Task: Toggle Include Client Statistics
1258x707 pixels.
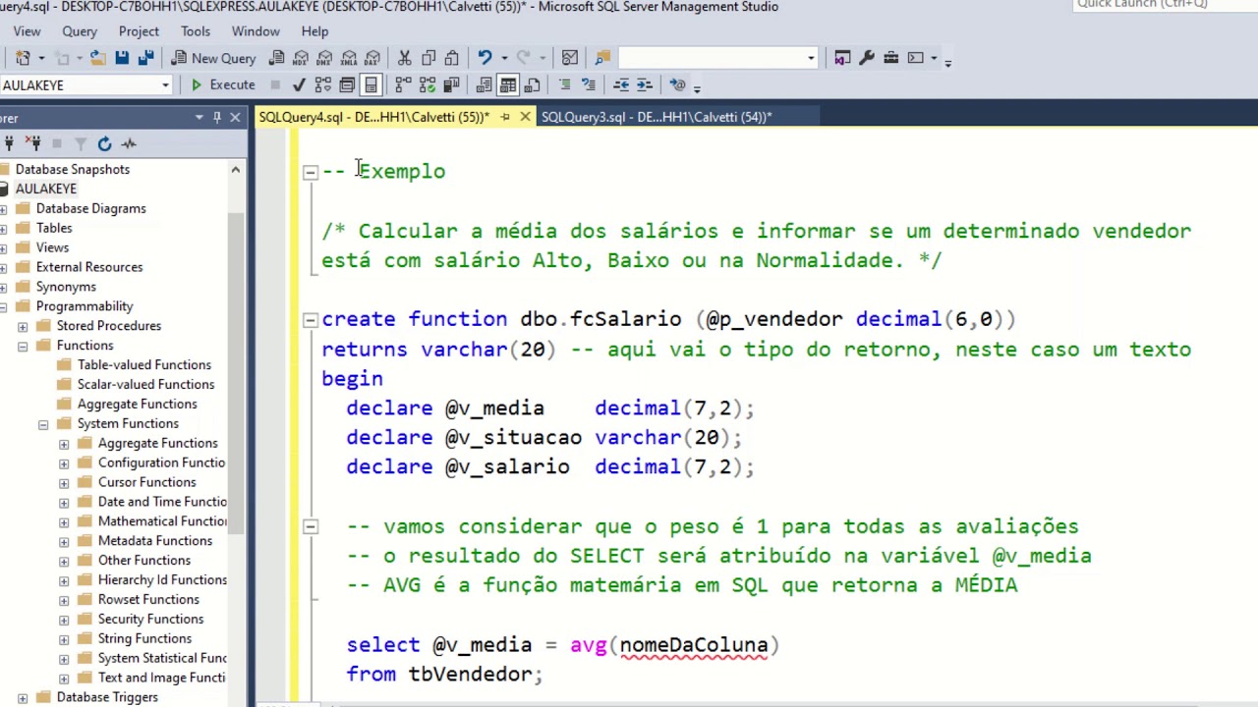Action: pos(451,84)
